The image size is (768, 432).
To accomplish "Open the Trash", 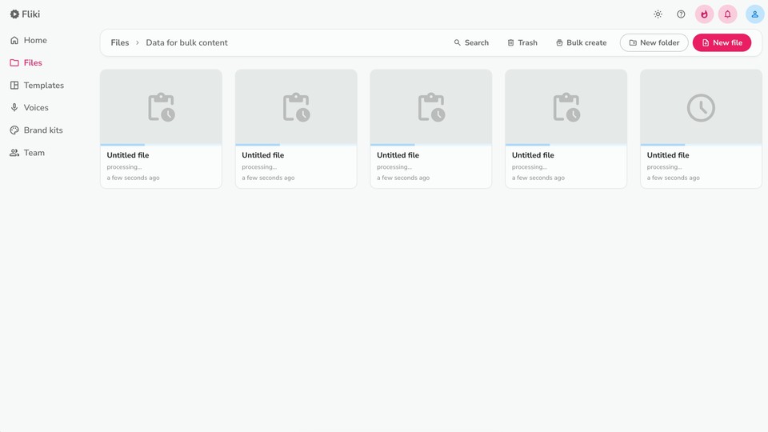I will [x=522, y=42].
